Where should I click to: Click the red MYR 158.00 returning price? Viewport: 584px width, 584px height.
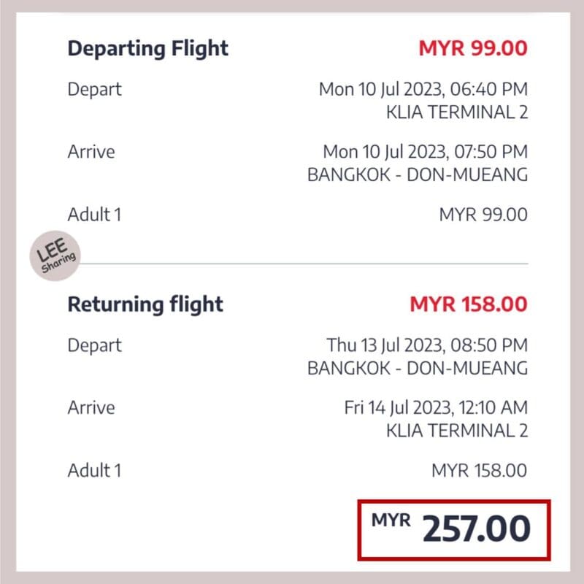(x=469, y=304)
